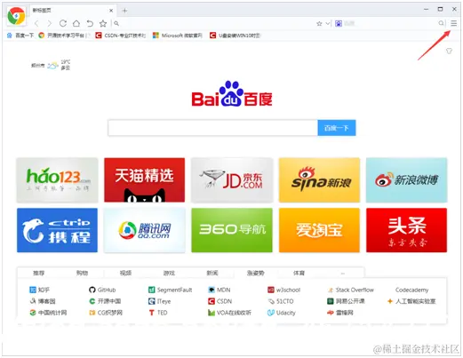463x358 pixels.
Task: Open the skin shirt icon on page
Action: pyautogui.click(x=449, y=51)
